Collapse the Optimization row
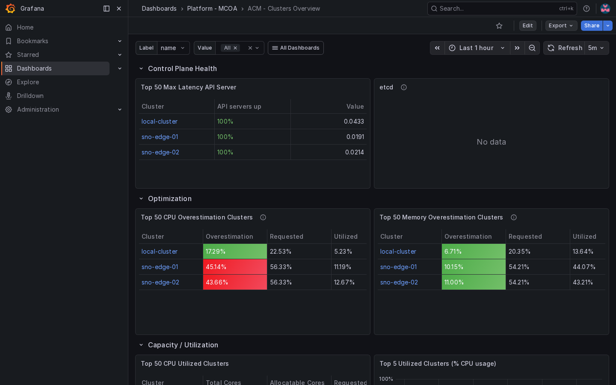616x385 pixels. (x=141, y=198)
